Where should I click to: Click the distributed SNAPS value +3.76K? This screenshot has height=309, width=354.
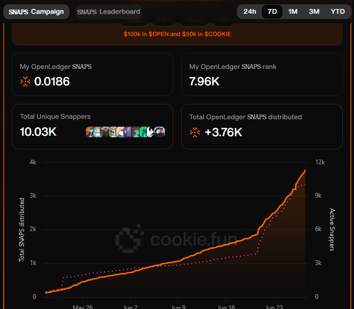pos(224,133)
